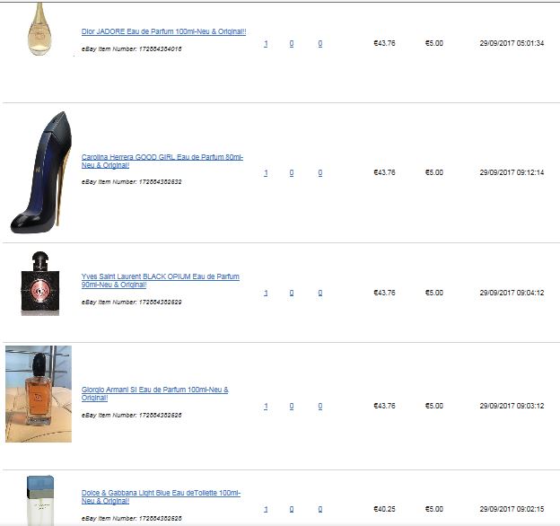The image size is (560, 526).
Task: Open the Dior JADORE Eau de Parfum listing link
Action: pos(163,31)
